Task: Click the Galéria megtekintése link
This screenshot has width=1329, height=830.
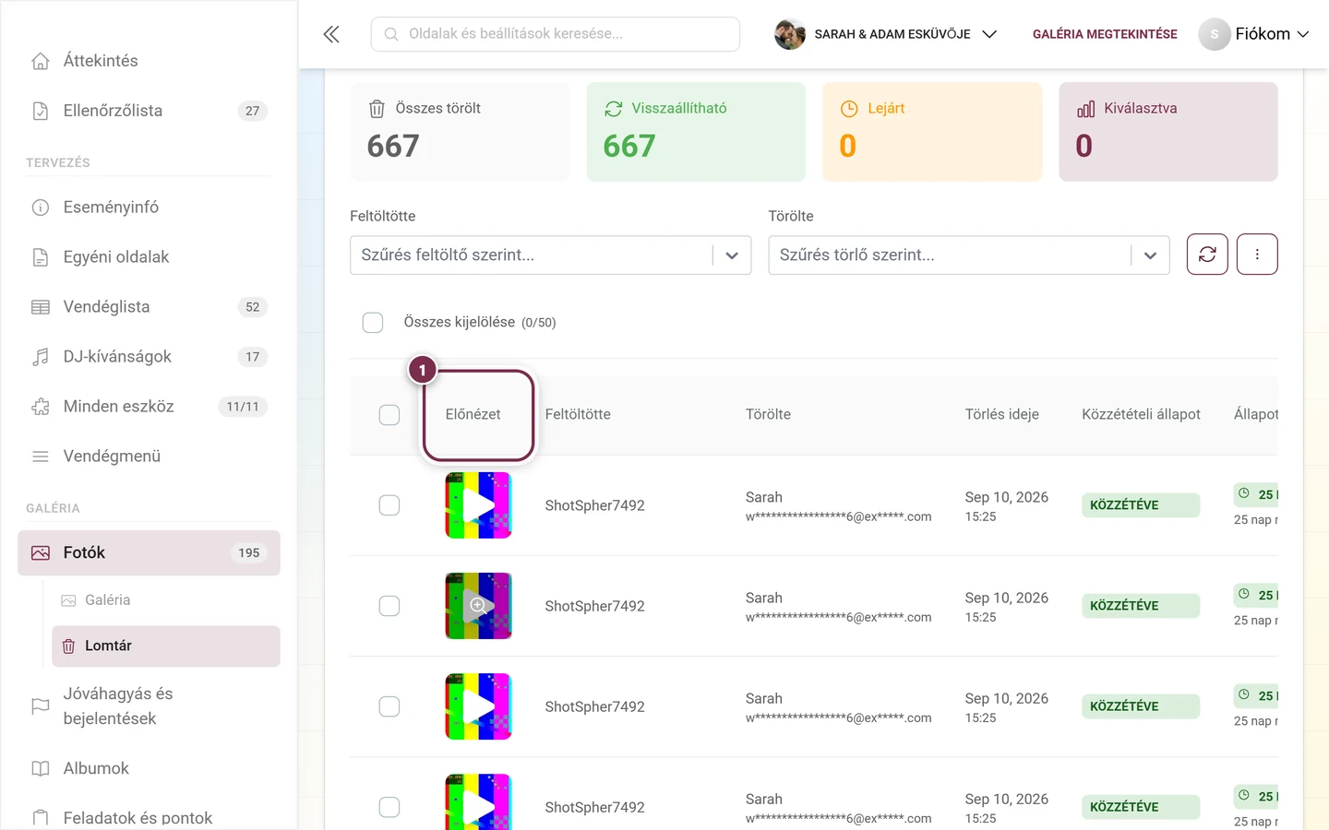Action: click(x=1105, y=34)
